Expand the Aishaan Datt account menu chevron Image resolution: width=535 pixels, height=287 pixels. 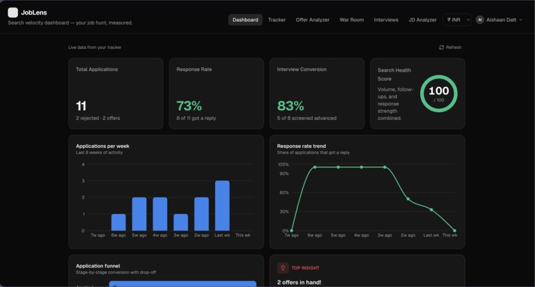pyautogui.click(x=520, y=20)
